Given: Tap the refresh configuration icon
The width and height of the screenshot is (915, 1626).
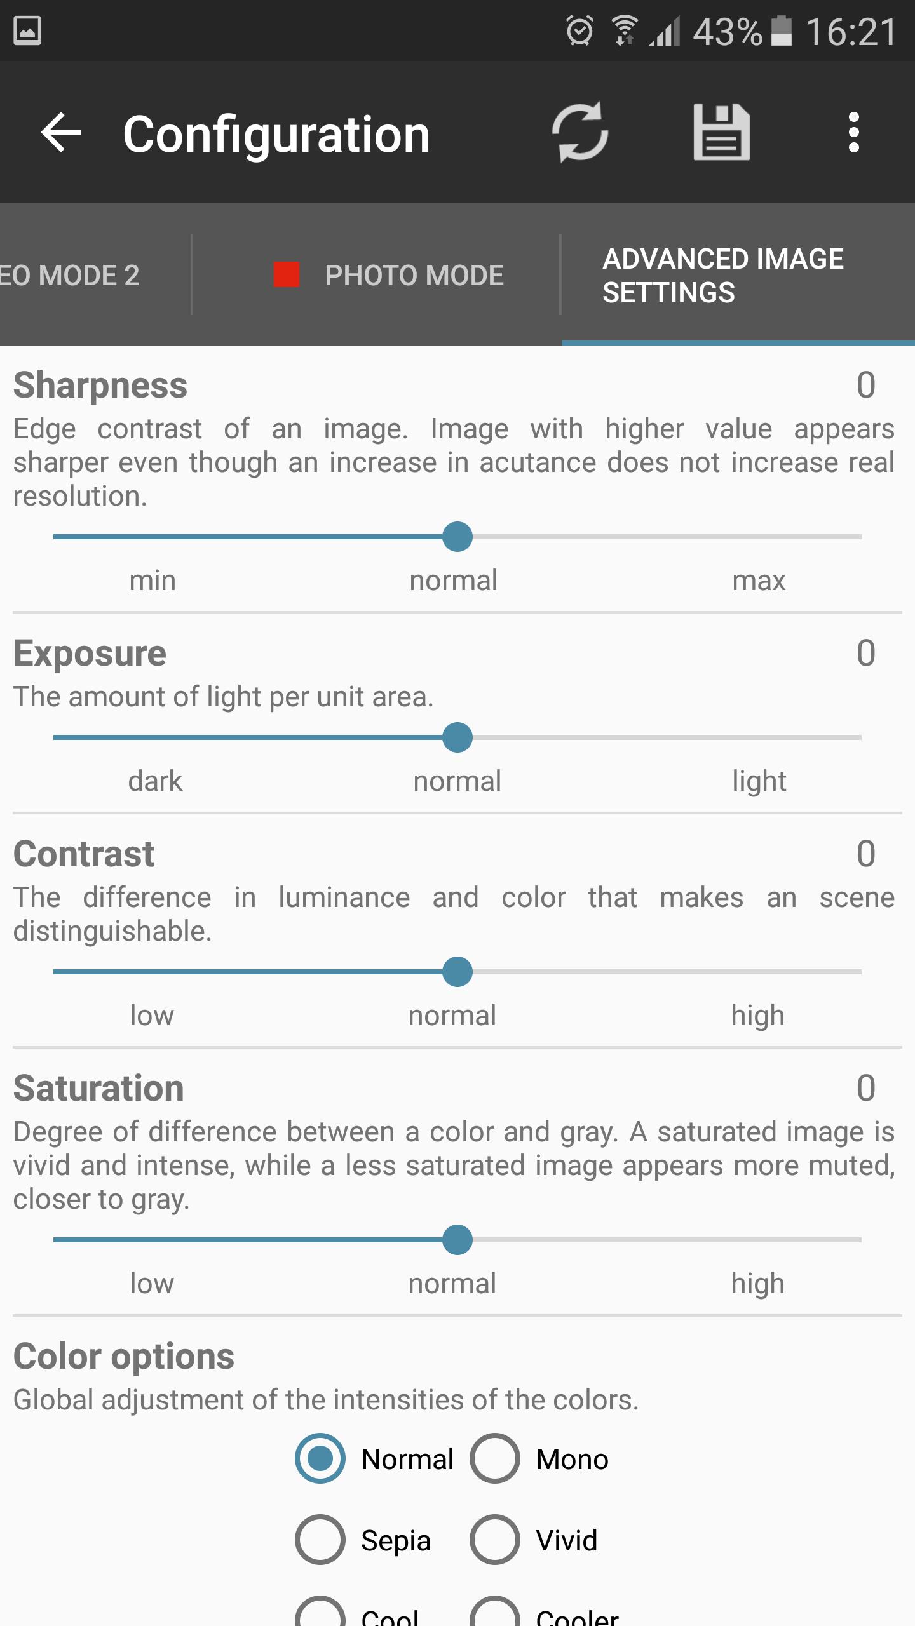Looking at the screenshot, I should [580, 133].
